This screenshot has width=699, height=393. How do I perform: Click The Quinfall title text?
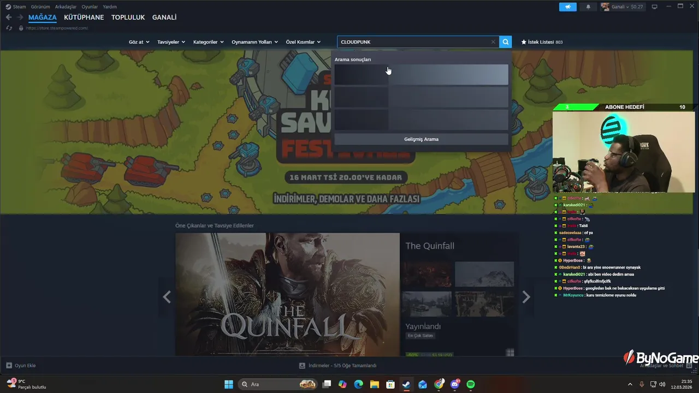[x=430, y=246]
